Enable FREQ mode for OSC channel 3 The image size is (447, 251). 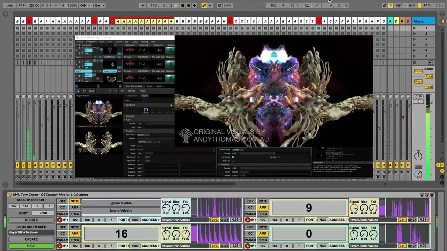(x=263, y=214)
